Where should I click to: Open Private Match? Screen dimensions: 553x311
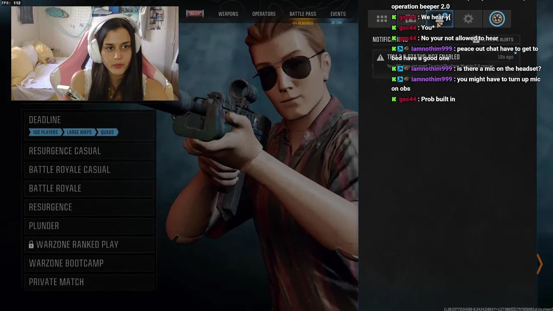click(89, 282)
